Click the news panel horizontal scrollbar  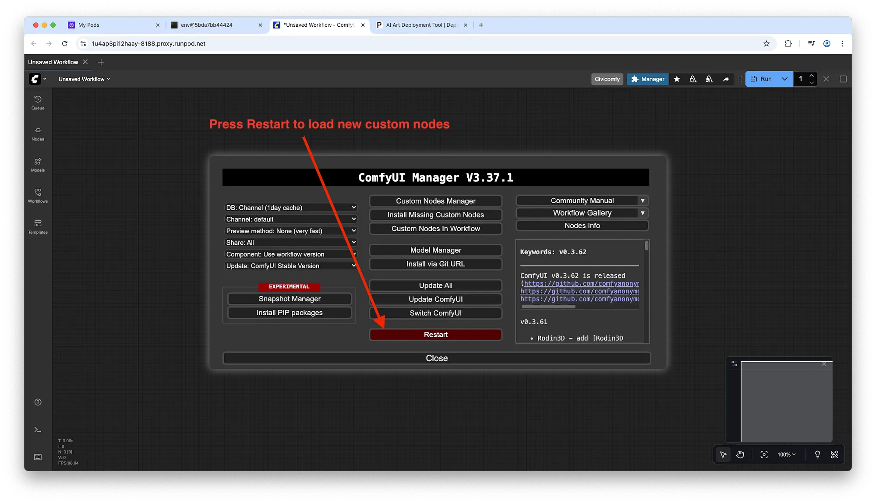pyautogui.click(x=548, y=306)
